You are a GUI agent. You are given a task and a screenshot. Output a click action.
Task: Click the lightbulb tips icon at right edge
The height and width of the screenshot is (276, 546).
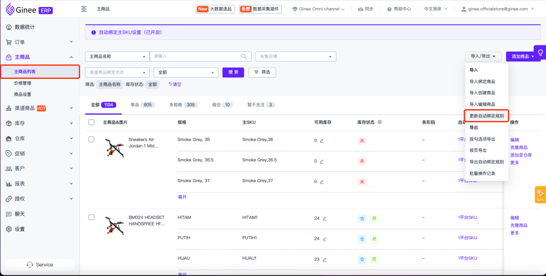(540, 53)
